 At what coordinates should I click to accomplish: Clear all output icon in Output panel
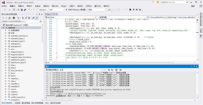[x=116, y=70]
